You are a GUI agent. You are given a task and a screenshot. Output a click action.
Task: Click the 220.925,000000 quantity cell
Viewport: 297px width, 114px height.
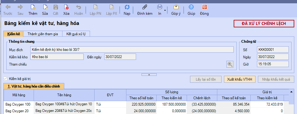click(141, 104)
